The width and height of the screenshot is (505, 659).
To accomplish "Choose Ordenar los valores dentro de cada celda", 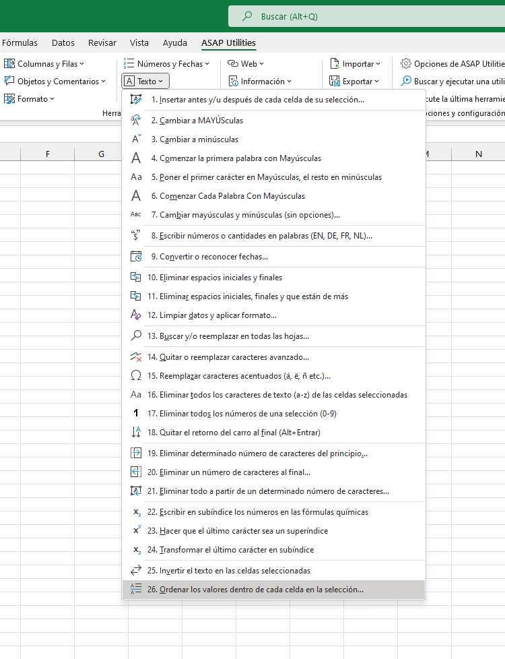I will tap(273, 589).
